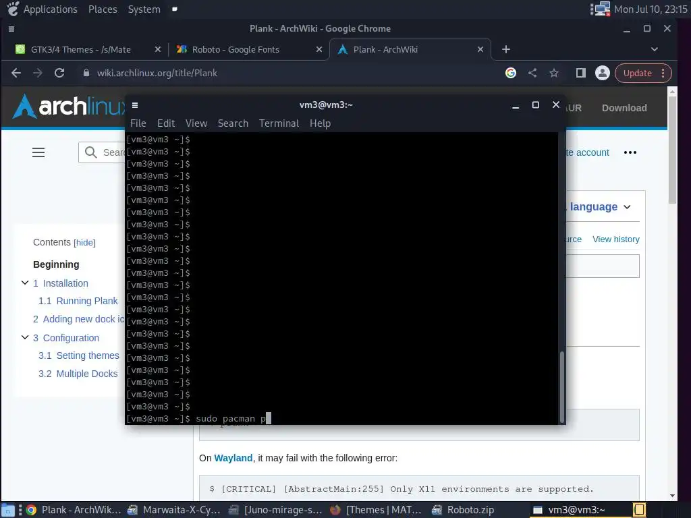Open View history link
The image size is (691, 518).
pyautogui.click(x=615, y=239)
